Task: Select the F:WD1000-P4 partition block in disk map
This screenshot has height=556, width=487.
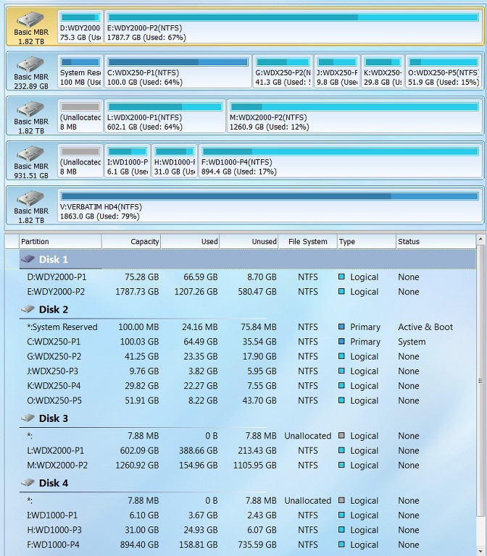Action: click(341, 161)
